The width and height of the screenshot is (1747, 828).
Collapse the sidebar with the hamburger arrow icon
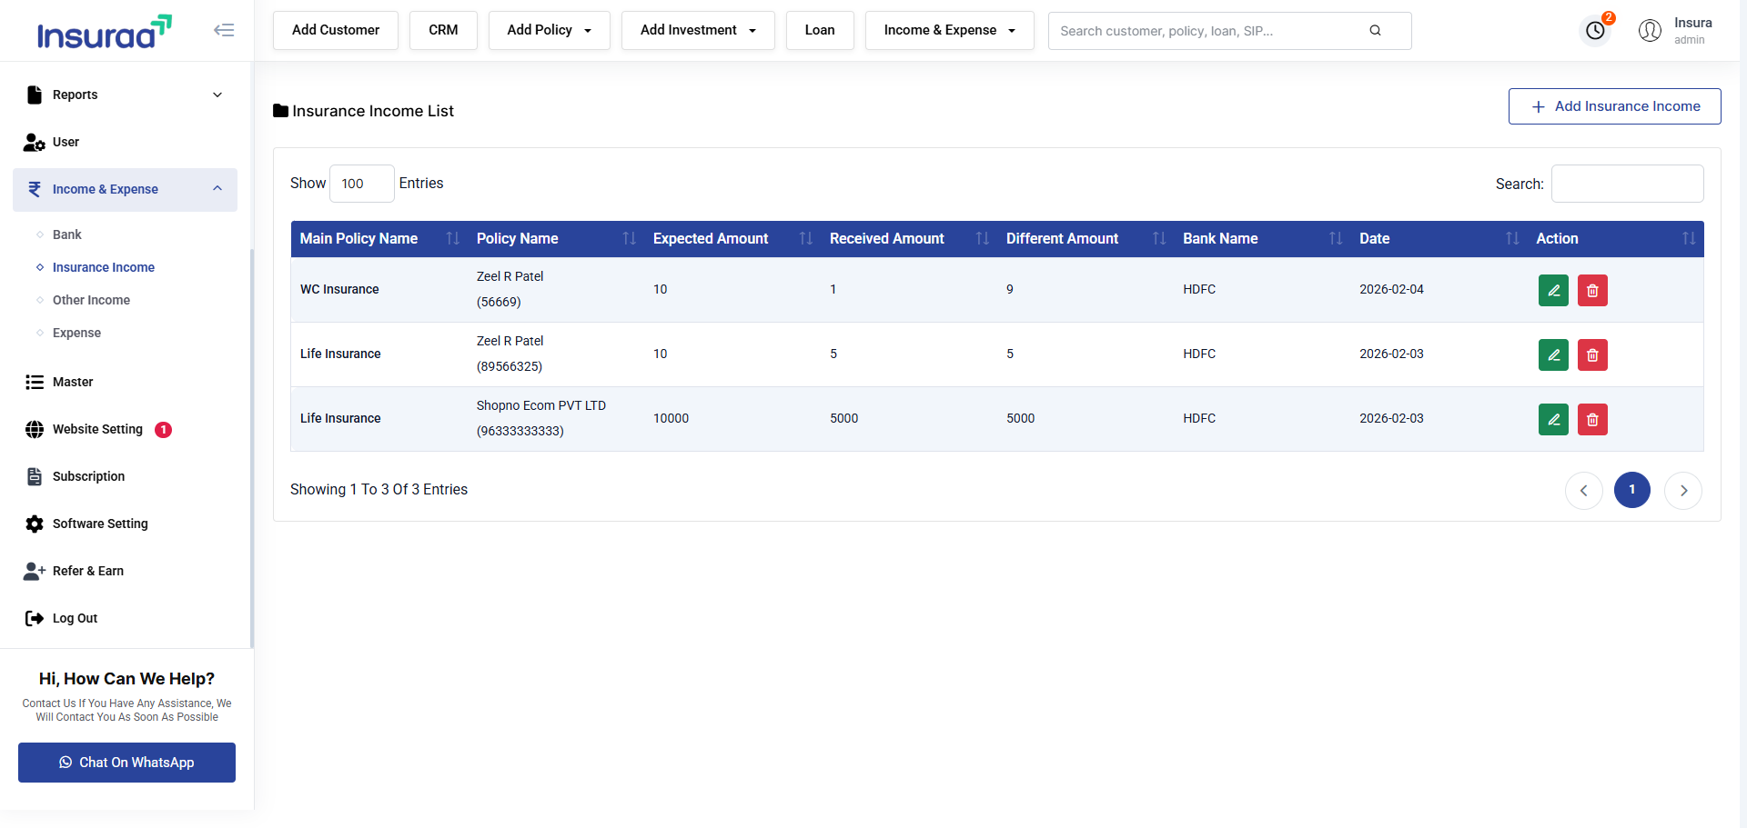pyautogui.click(x=224, y=30)
